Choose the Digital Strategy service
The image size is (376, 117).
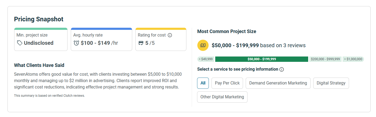point(331,83)
